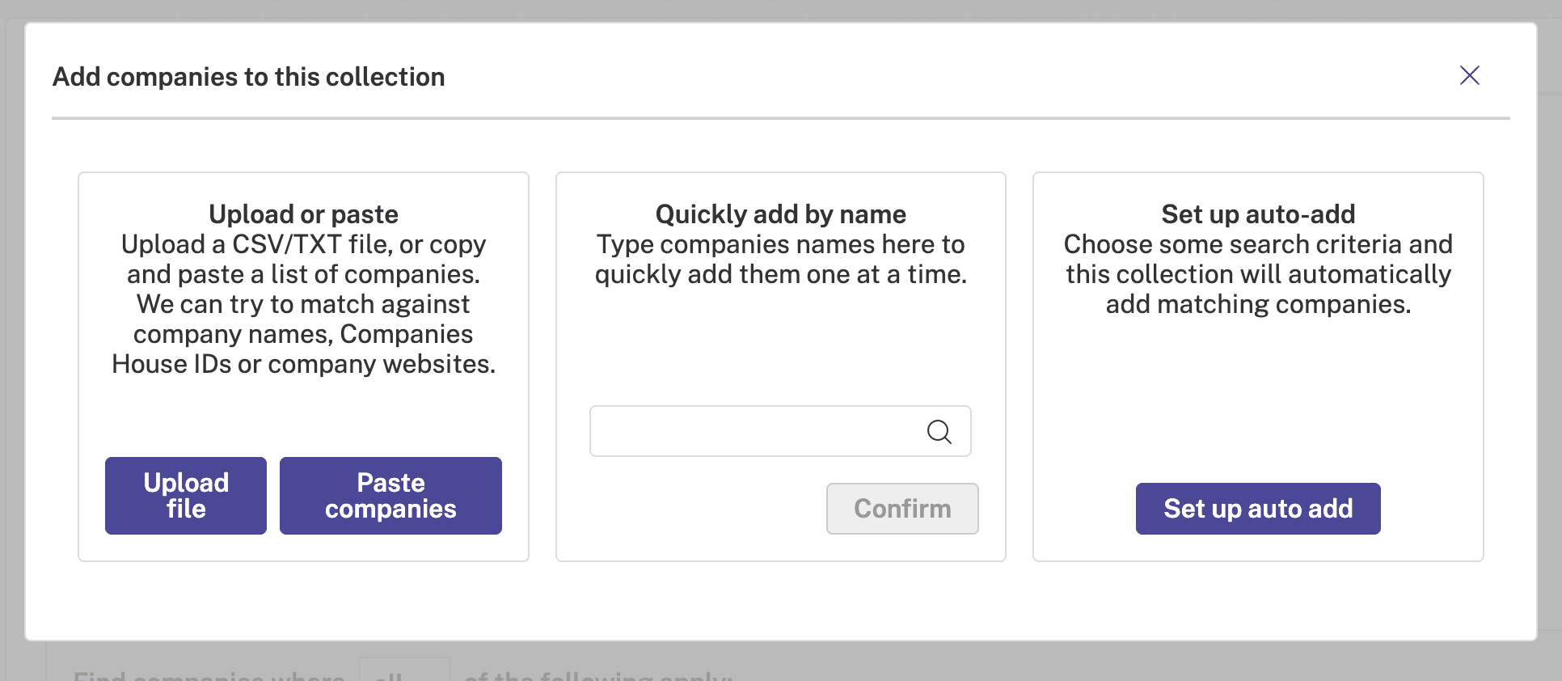
Task: Click the Upload file button
Action: click(186, 496)
